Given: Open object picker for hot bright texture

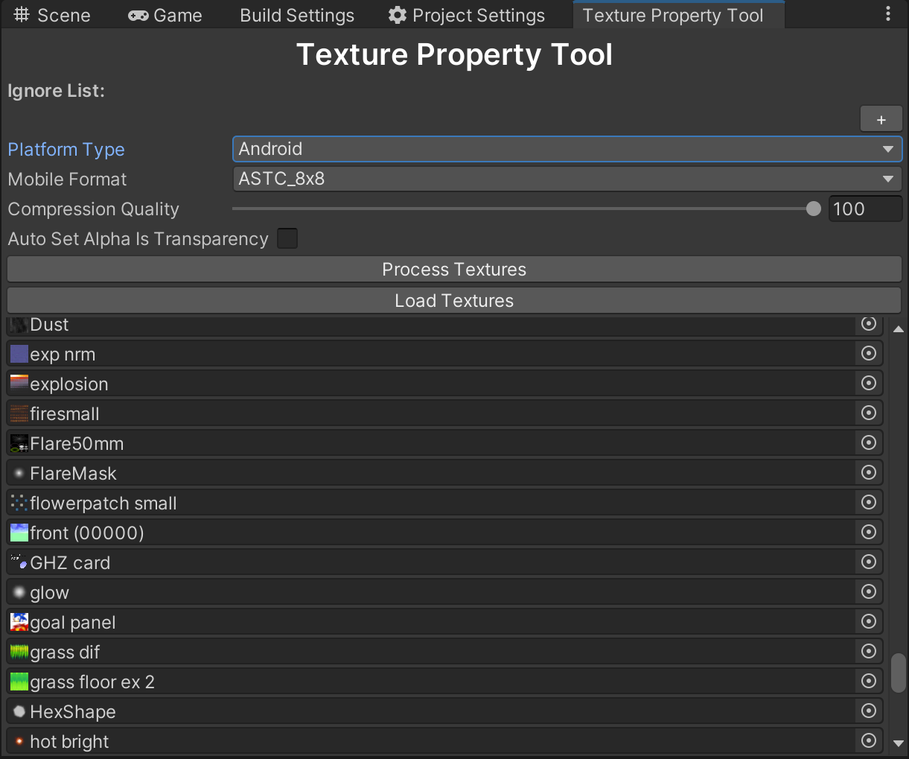Looking at the screenshot, I should pyautogui.click(x=868, y=740).
